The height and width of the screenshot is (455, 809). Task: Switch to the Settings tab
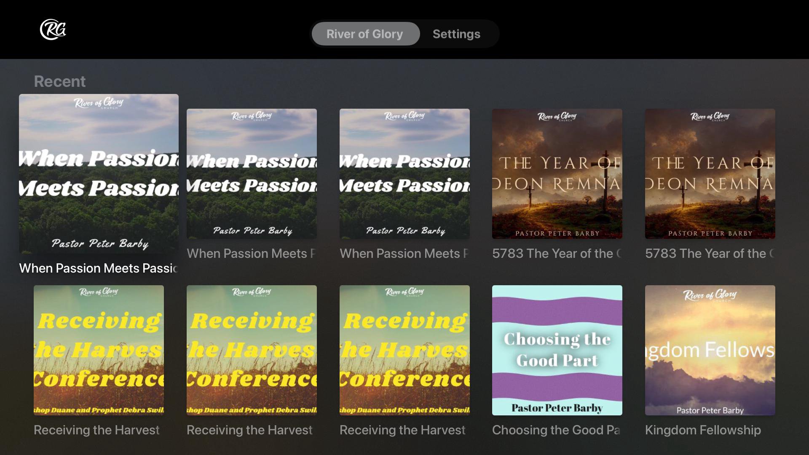click(x=456, y=34)
